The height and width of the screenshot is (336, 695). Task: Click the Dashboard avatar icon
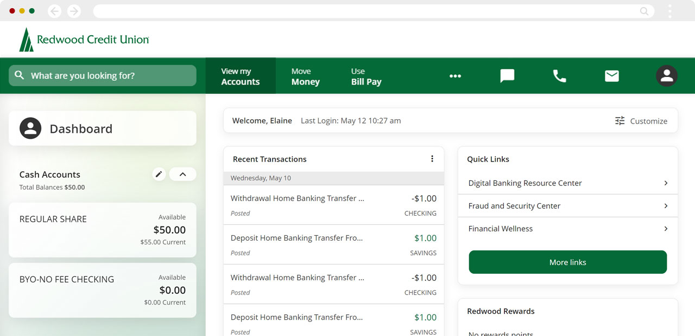(x=30, y=128)
